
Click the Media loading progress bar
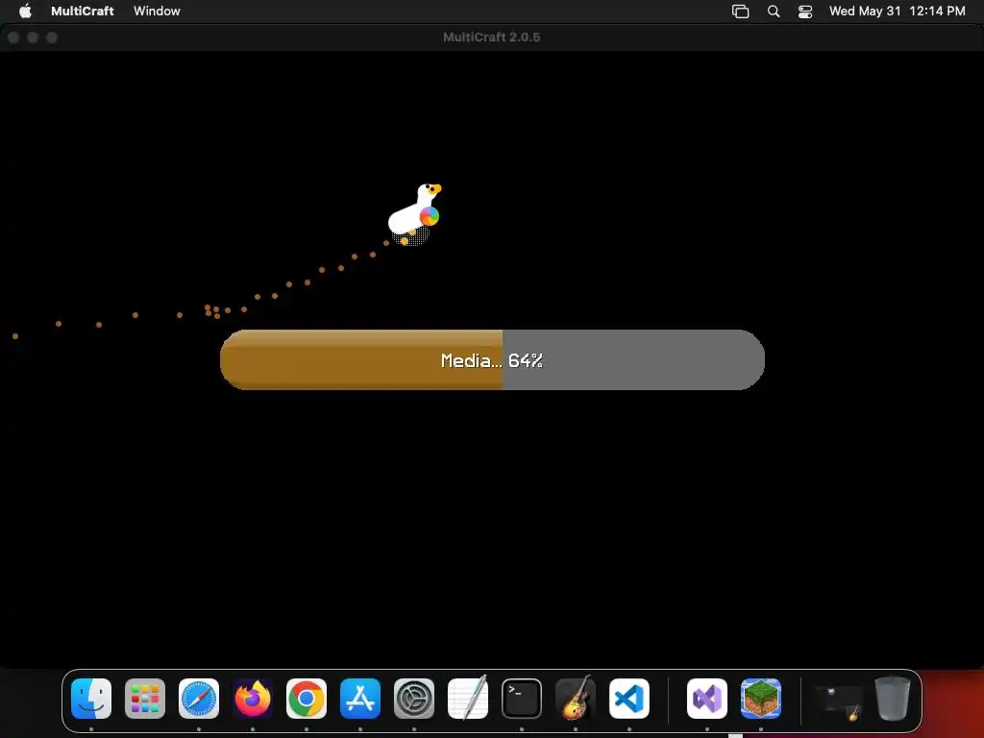tap(492, 359)
